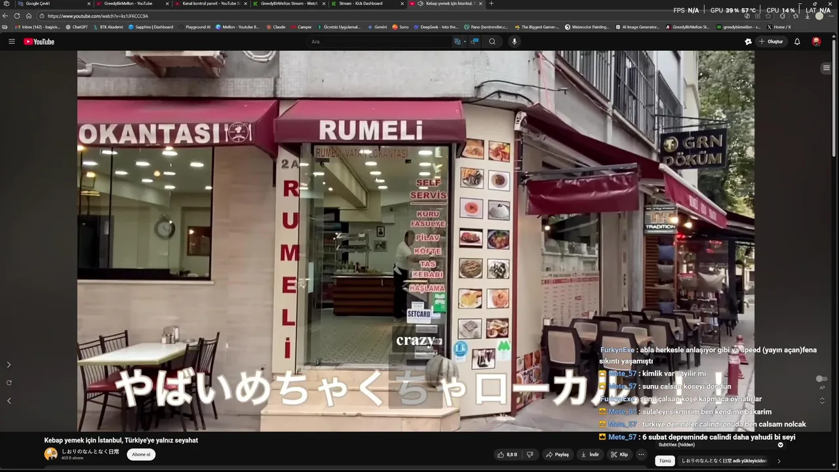Image resolution: width=839 pixels, height=472 pixels.
Task: Open the Gemini bookmark
Action: click(378, 27)
